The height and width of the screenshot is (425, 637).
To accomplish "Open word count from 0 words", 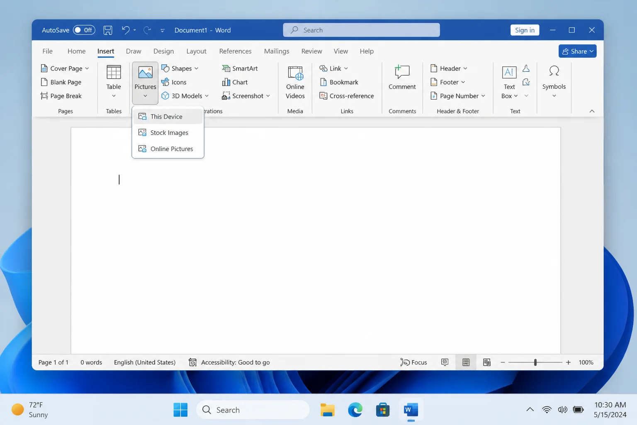I will click(91, 362).
